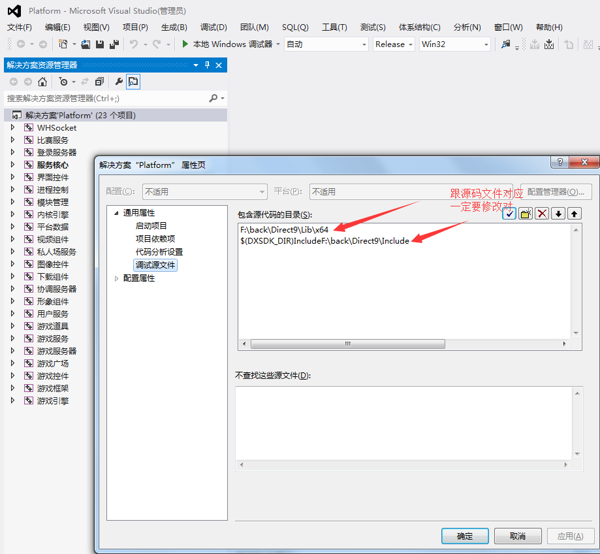Move directory entry down with arrow icon
The image size is (600, 554).
click(x=558, y=214)
